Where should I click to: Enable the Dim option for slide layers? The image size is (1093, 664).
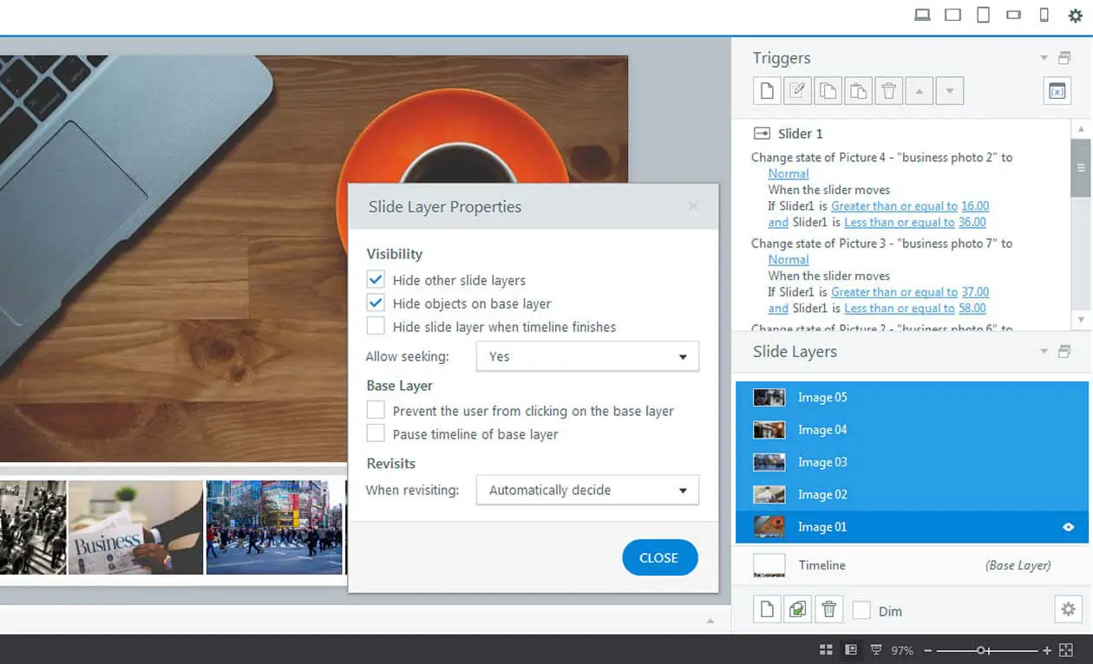861,609
